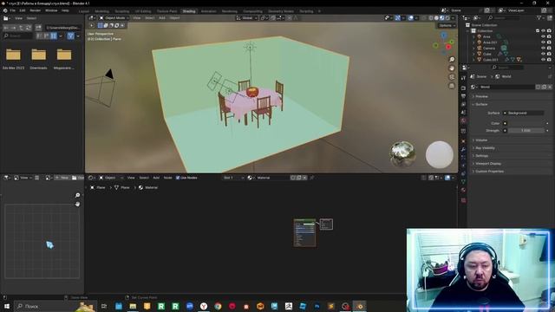The width and height of the screenshot is (555, 312).
Task: Select material preview viewport shading icon
Action: (x=441, y=17)
